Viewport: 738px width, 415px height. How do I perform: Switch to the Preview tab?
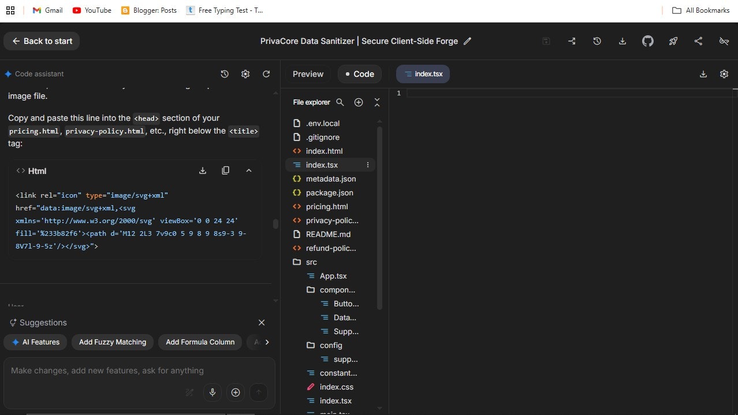pos(308,74)
